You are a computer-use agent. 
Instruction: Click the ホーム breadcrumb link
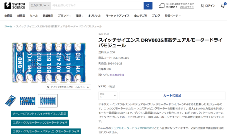tap(8, 26)
